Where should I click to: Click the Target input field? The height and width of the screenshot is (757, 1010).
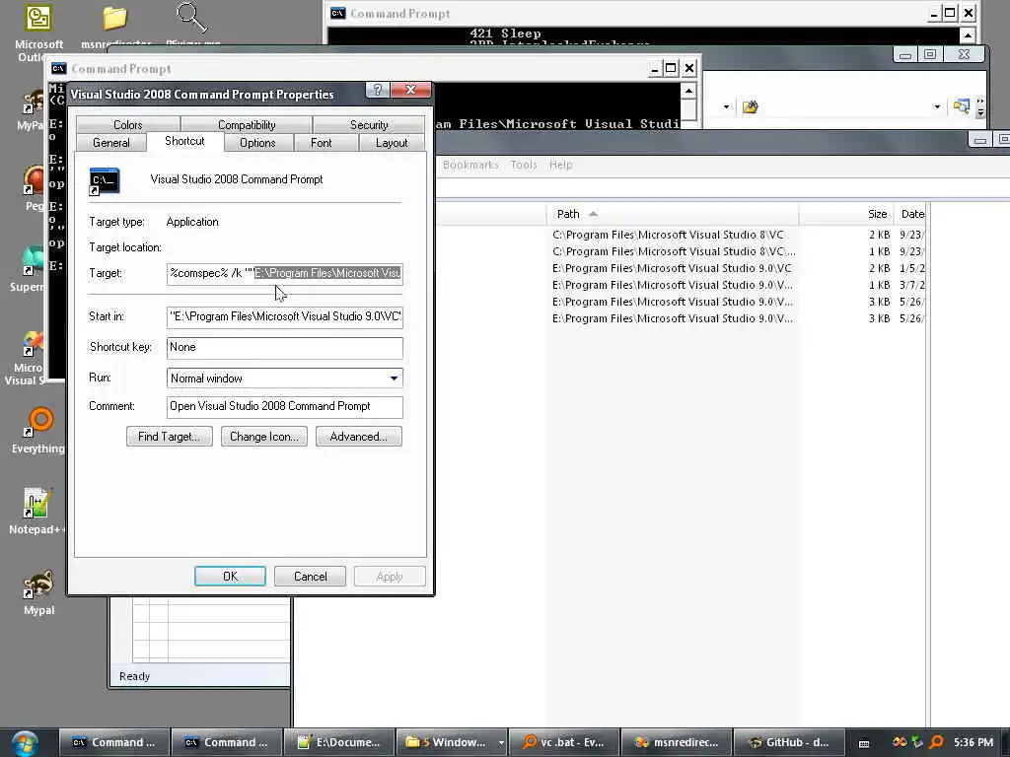pyautogui.click(x=285, y=274)
